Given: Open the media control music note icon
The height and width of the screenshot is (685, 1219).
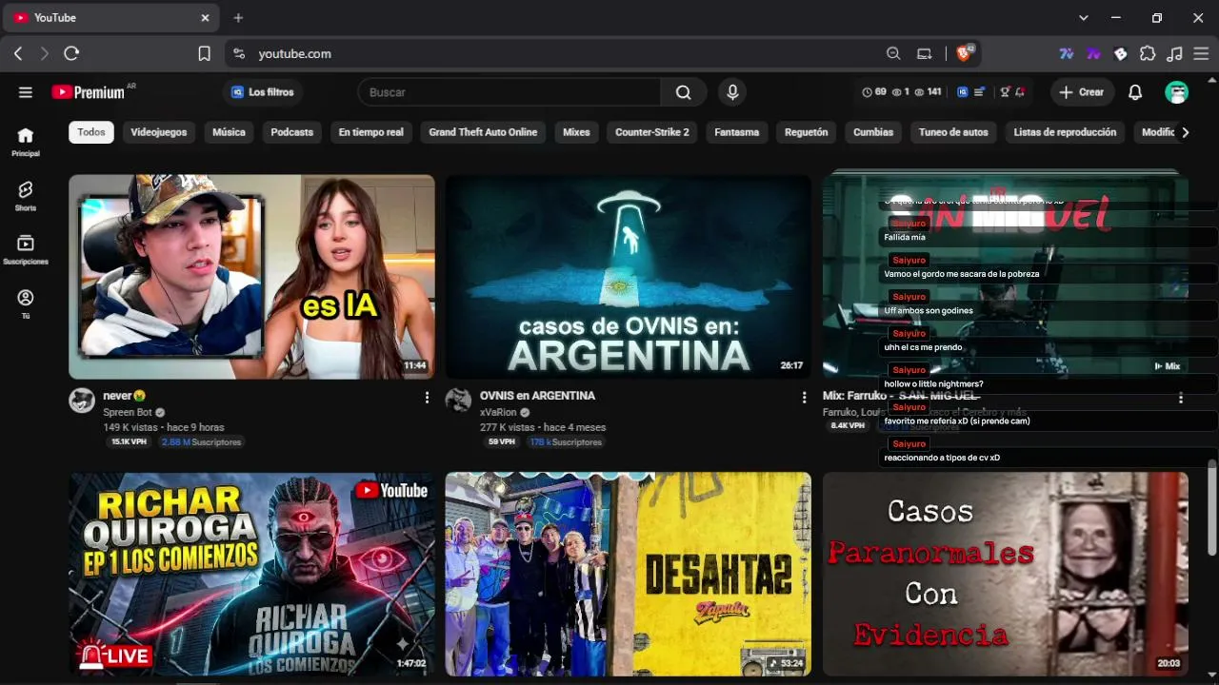Looking at the screenshot, I should click(1175, 54).
